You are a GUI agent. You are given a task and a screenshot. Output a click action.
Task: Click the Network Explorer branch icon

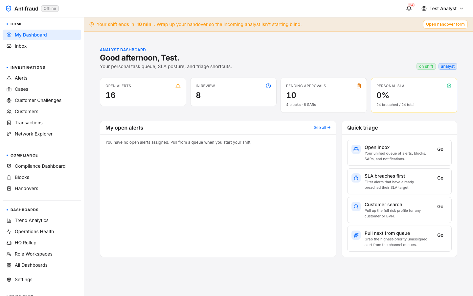(9, 134)
